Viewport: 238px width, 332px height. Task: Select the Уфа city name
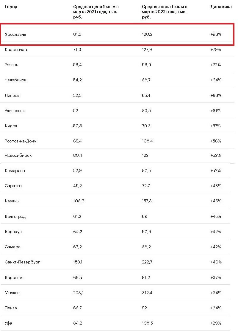click(x=8, y=323)
